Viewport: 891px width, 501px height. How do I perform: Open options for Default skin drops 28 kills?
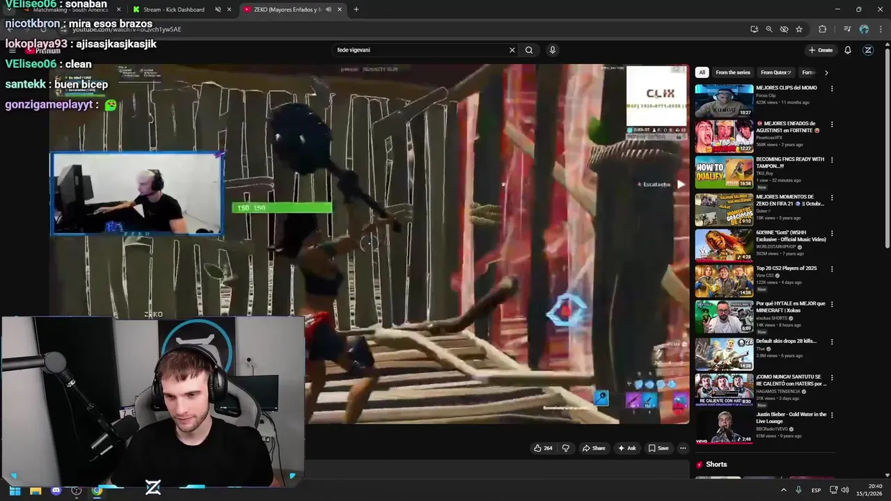coord(832,342)
